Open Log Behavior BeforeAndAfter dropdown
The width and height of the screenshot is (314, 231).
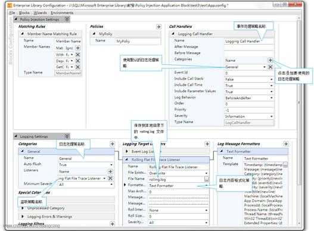tap(271, 98)
